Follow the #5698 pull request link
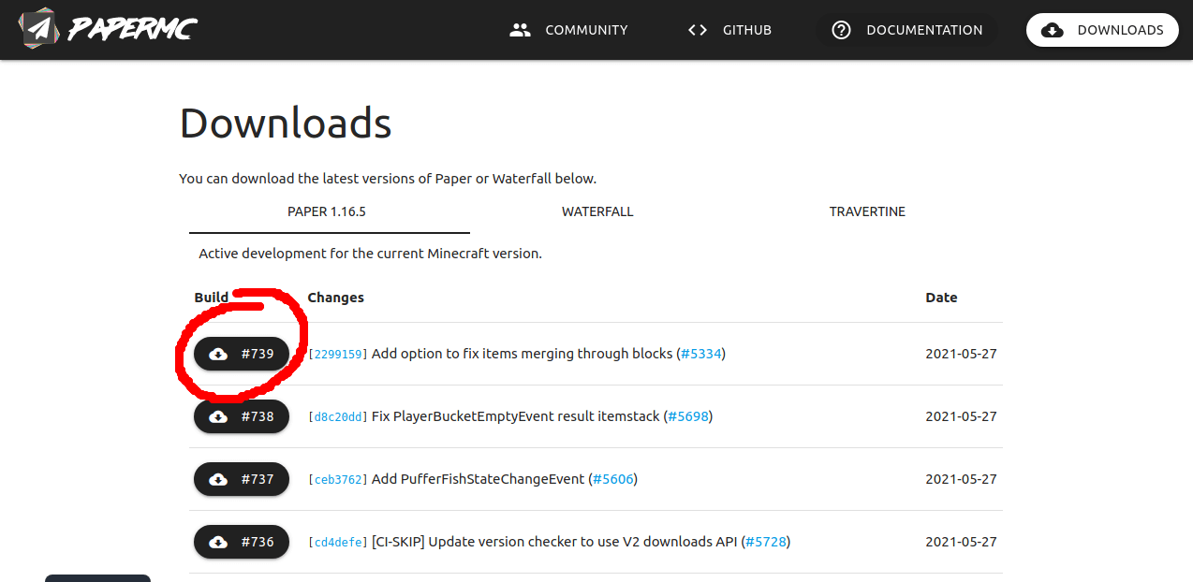1193x582 pixels. tap(688, 416)
